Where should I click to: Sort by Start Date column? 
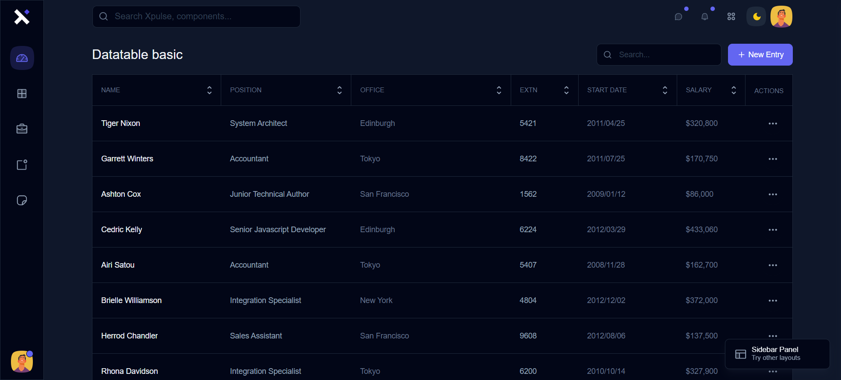665,90
